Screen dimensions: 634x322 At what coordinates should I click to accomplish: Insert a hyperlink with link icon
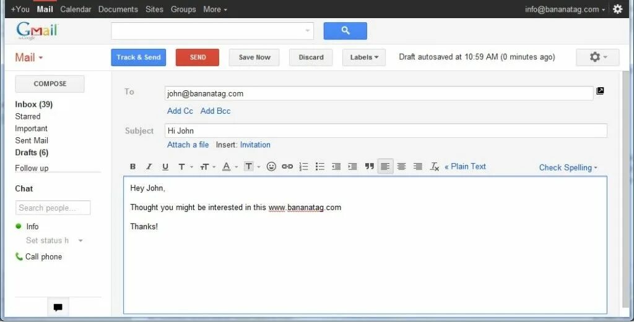click(287, 166)
